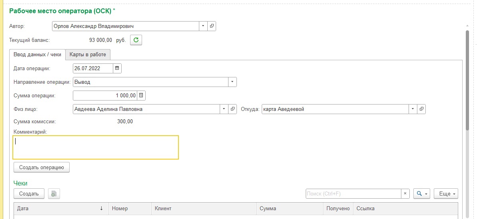Open Автор record via open-form icon
The height and width of the screenshot is (219, 477).
tap(212, 26)
